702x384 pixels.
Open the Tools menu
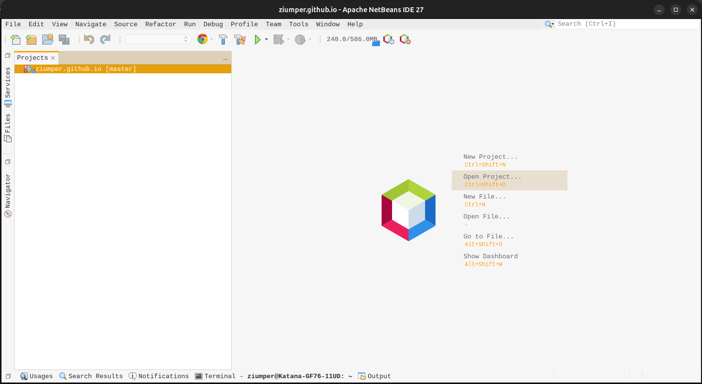click(298, 24)
